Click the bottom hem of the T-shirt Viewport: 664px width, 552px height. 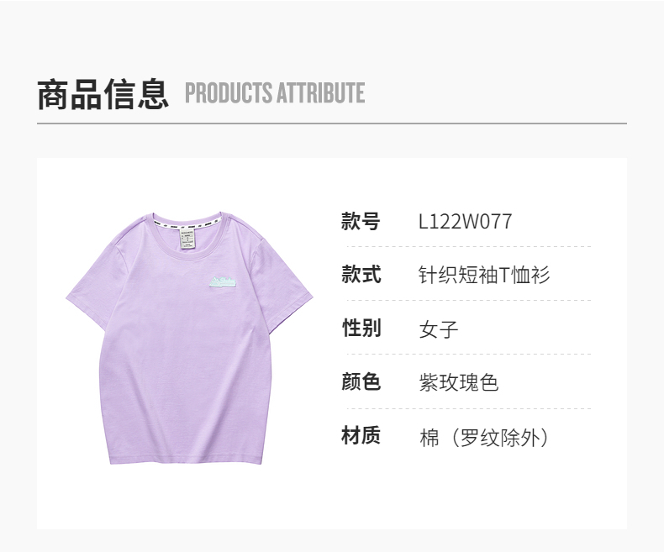(185, 460)
